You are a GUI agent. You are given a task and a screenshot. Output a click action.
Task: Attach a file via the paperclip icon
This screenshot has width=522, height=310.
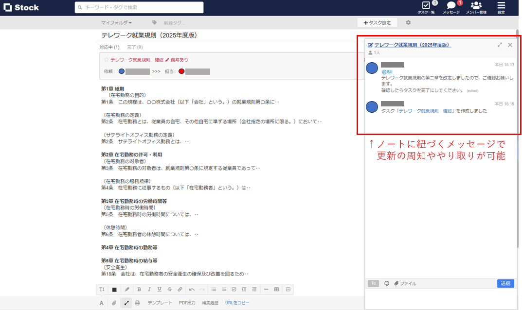113,302
